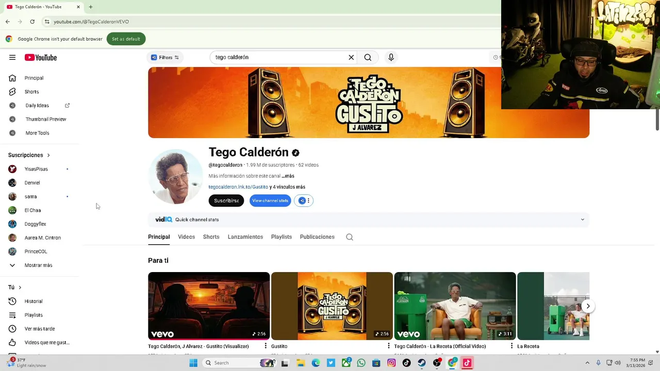The width and height of the screenshot is (660, 371).
Task: Clear the search box with the X
Action: [351, 57]
